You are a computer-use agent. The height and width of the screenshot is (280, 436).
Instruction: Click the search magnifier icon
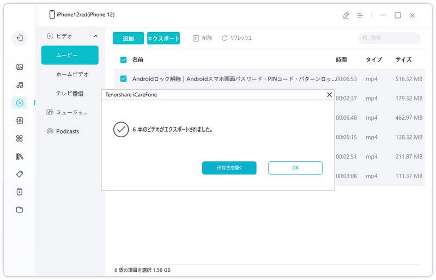tap(365, 38)
